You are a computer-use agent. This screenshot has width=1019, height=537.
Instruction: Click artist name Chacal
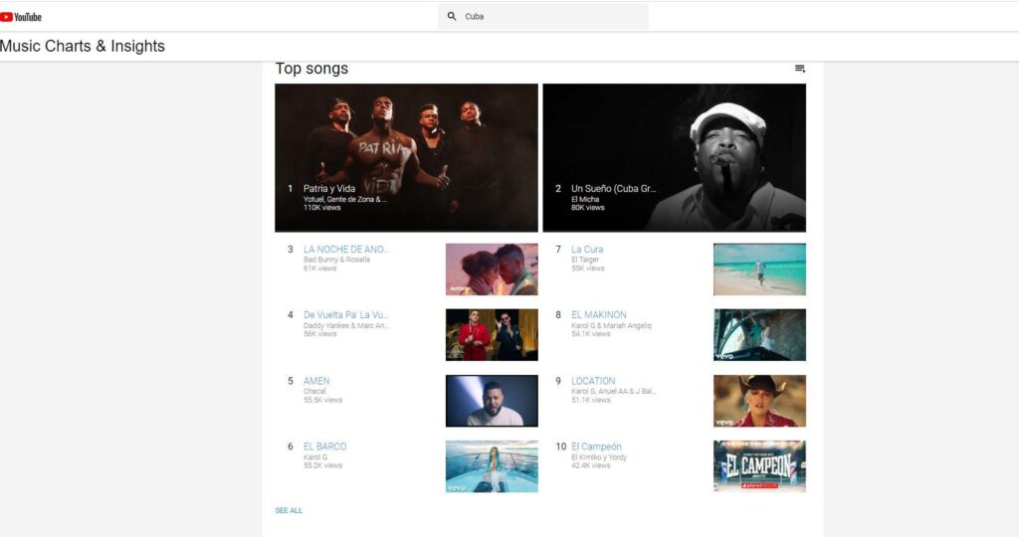click(x=314, y=392)
